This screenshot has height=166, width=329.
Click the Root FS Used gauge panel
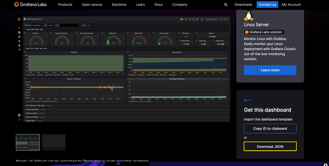point(165,39)
